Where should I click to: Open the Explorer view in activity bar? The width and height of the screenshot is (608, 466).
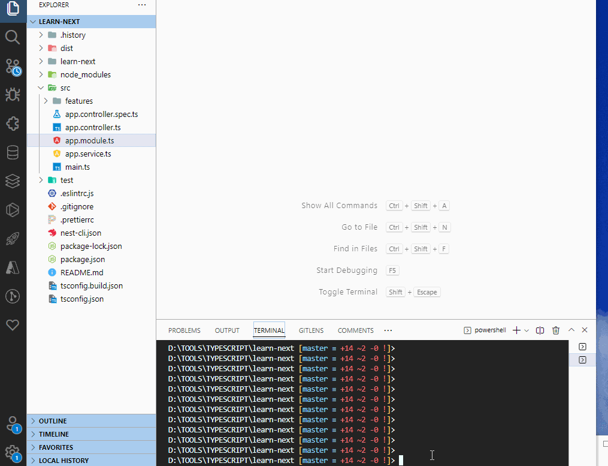coord(13,8)
